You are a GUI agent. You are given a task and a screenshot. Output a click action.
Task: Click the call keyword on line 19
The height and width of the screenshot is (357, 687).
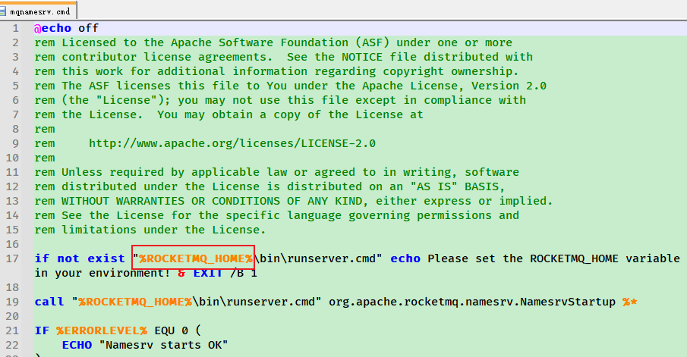click(x=49, y=302)
